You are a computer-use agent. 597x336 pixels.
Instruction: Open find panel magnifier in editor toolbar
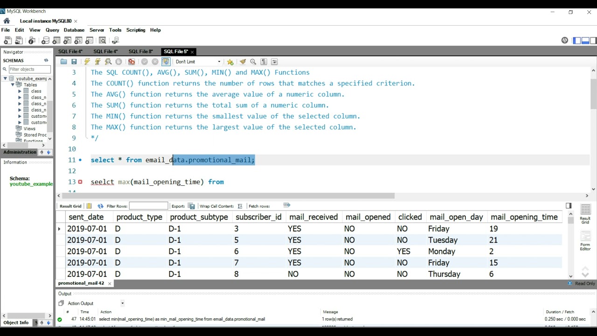[253, 62]
